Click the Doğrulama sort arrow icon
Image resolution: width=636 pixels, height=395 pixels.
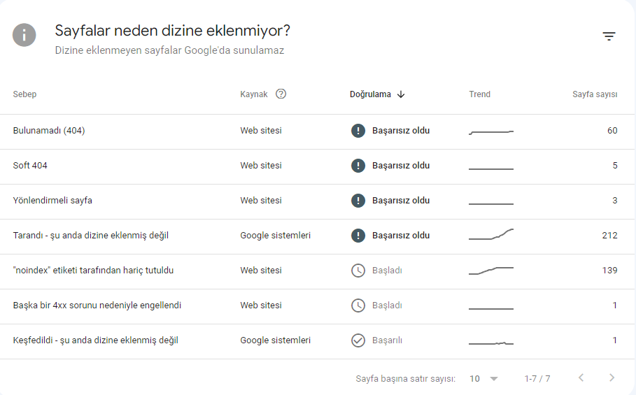coord(401,94)
